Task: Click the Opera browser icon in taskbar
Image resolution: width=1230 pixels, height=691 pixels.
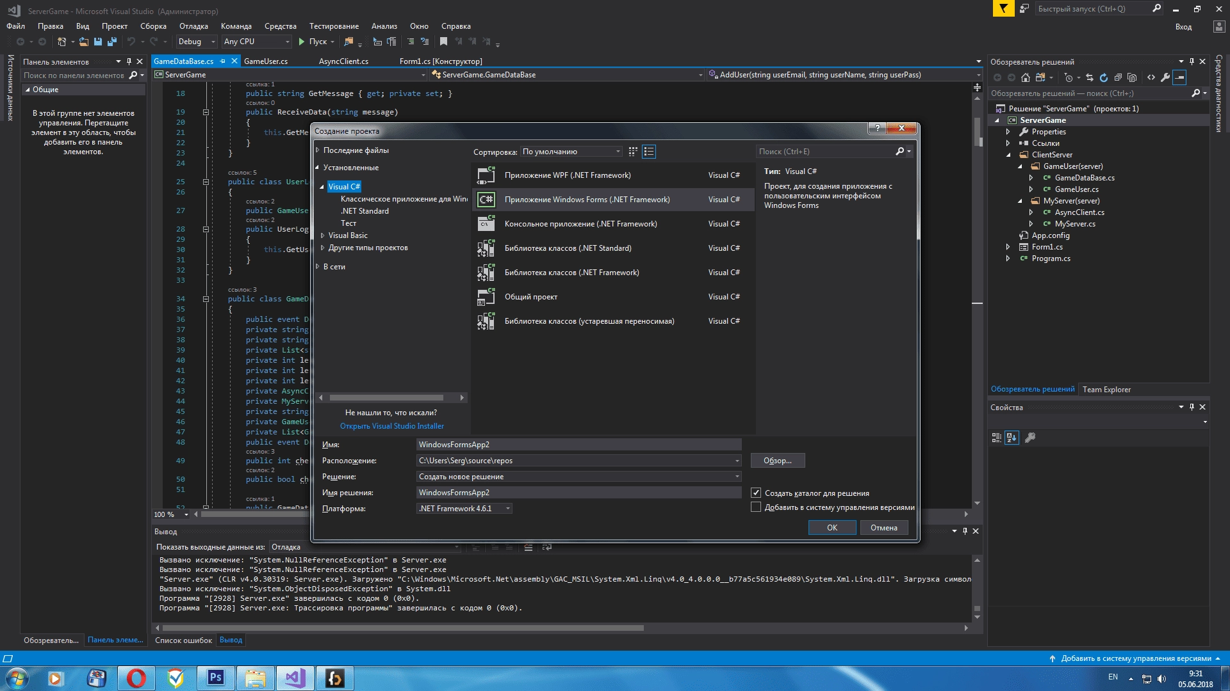Action: (x=136, y=678)
